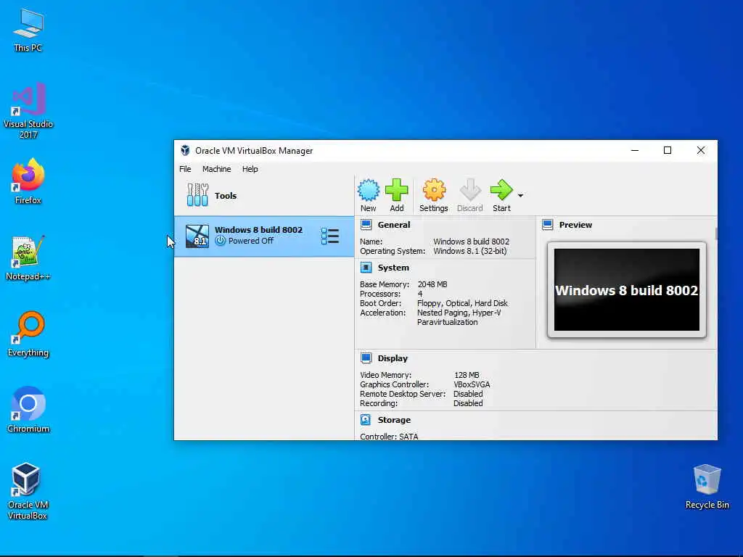
Task: Click the New machine toolbar icon
Action: click(368, 195)
